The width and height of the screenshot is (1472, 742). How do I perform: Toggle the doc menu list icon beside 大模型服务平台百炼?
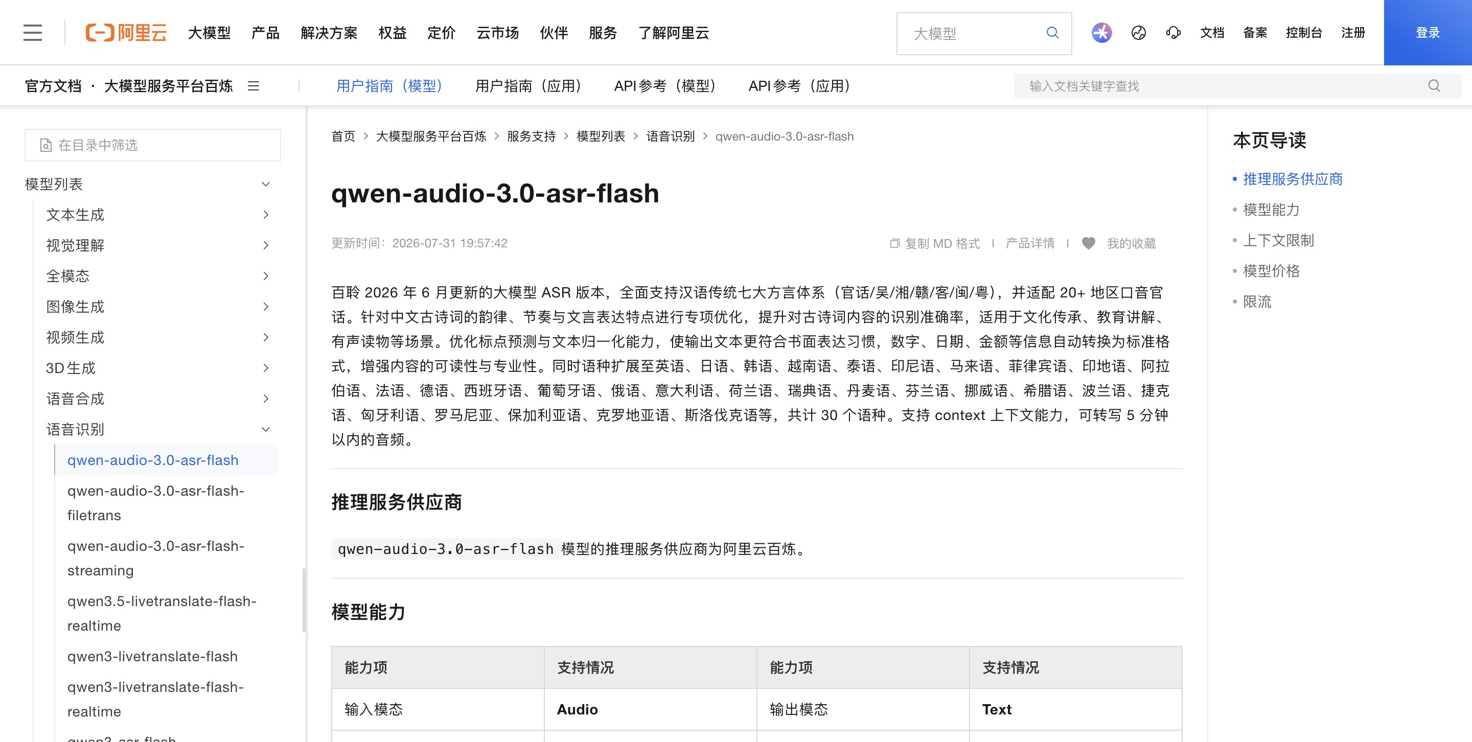point(253,86)
